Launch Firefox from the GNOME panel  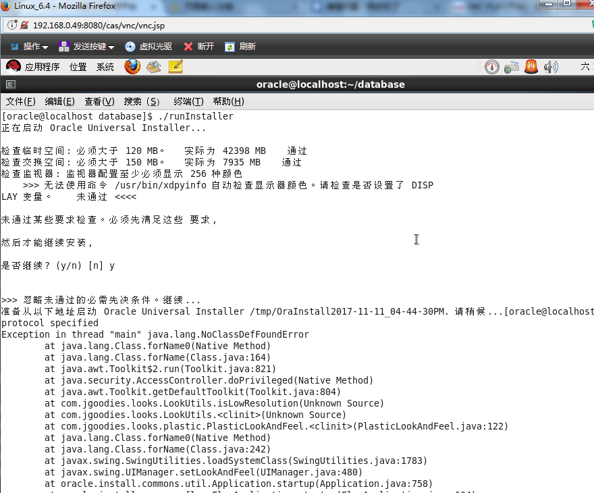[x=132, y=67]
